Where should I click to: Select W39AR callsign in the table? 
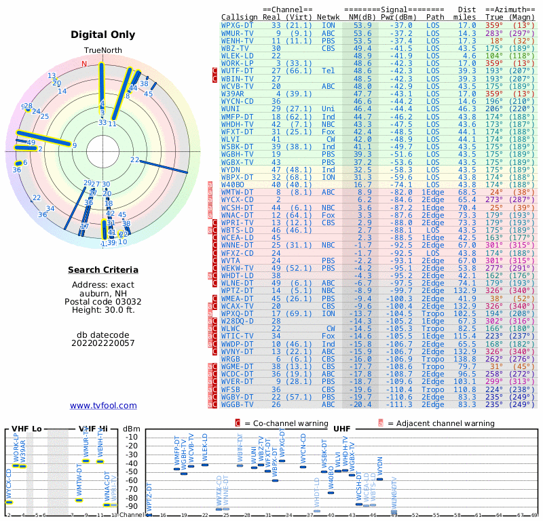pyautogui.click(x=233, y=94)
